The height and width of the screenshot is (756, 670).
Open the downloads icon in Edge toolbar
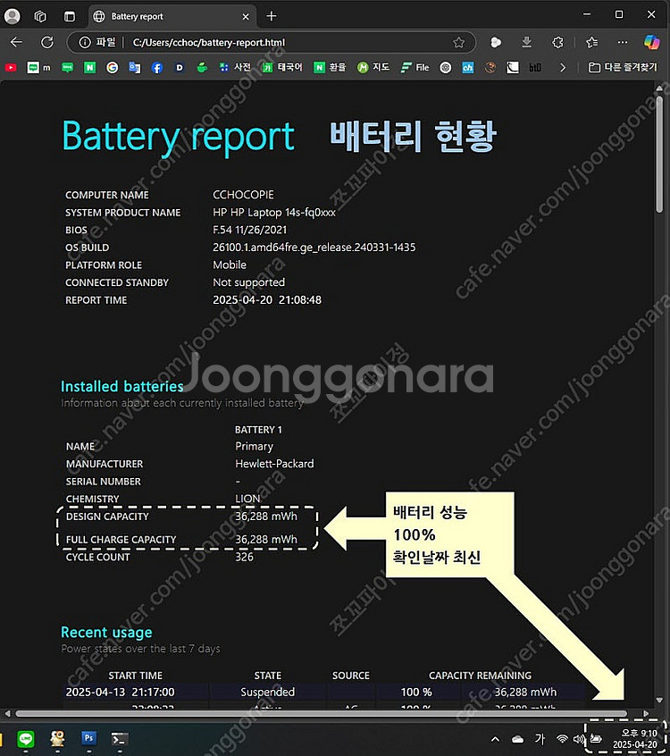526,42
